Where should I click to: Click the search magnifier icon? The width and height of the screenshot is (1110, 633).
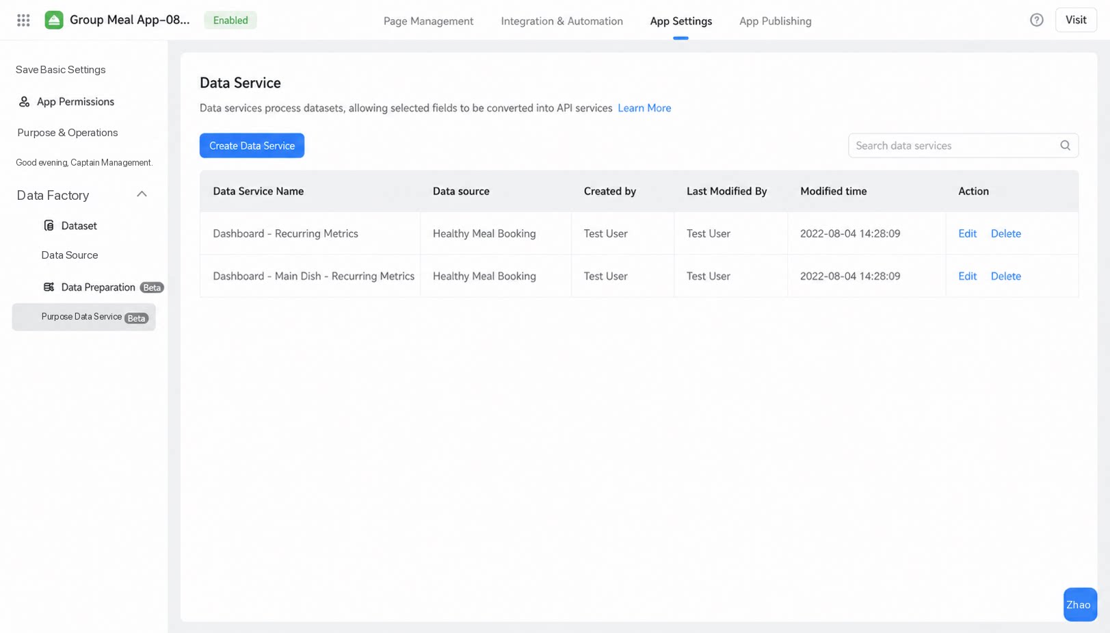[x=1065, y=146]
